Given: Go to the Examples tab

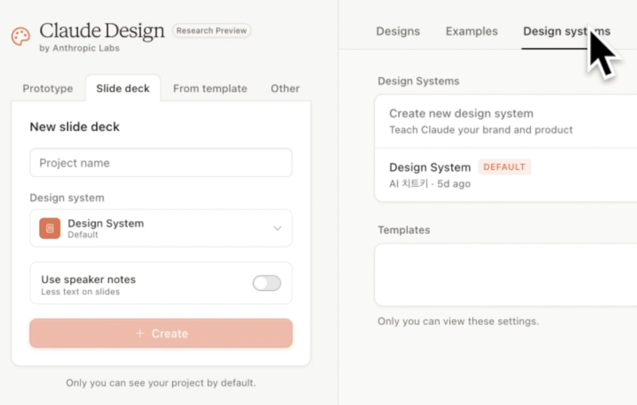Looking at the screenshot, I should (x=472, y=31).
